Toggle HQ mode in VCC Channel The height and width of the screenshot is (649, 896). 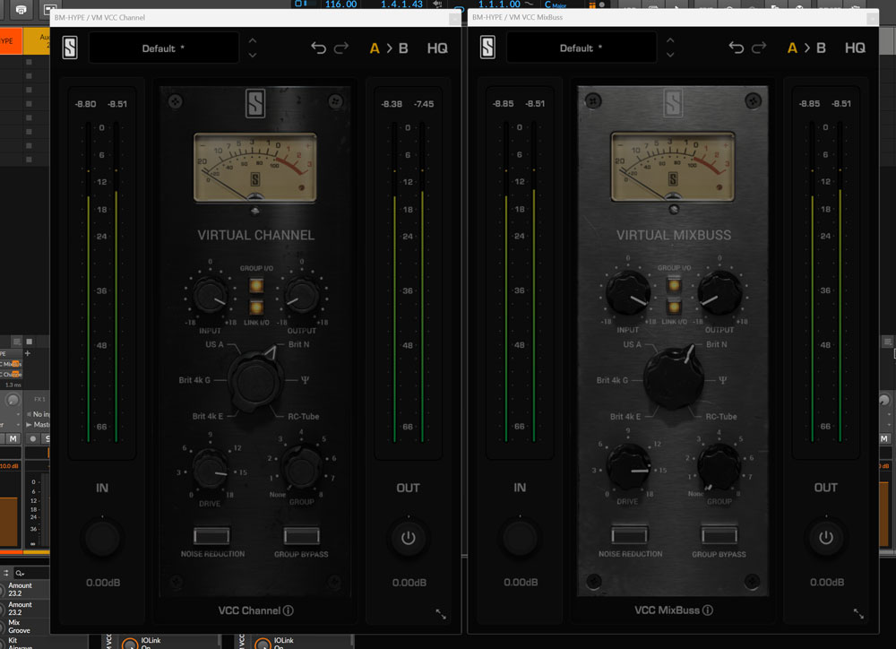[x=437, y=48]
